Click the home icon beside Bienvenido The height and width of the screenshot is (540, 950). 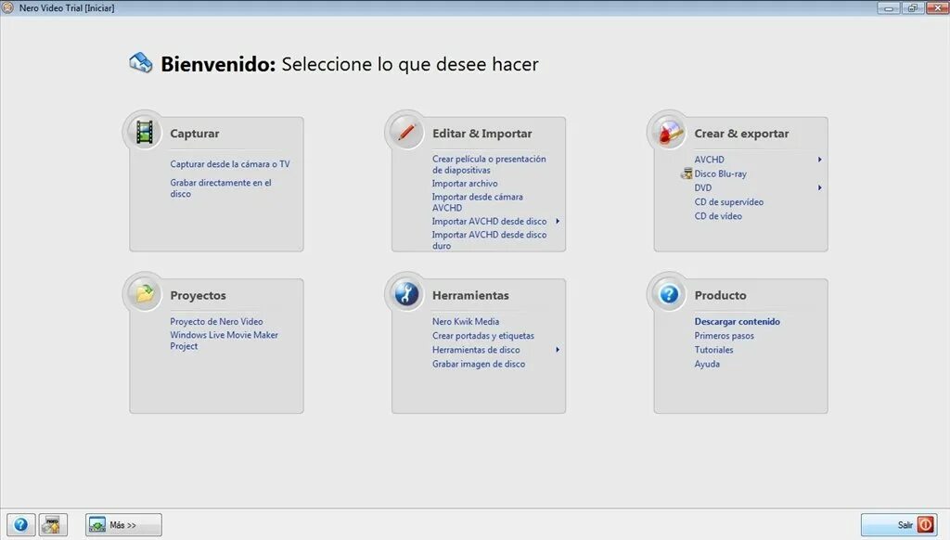141,62
